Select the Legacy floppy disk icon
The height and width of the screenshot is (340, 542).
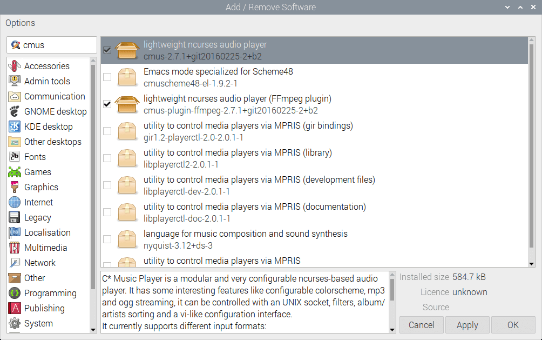(15, 217)
